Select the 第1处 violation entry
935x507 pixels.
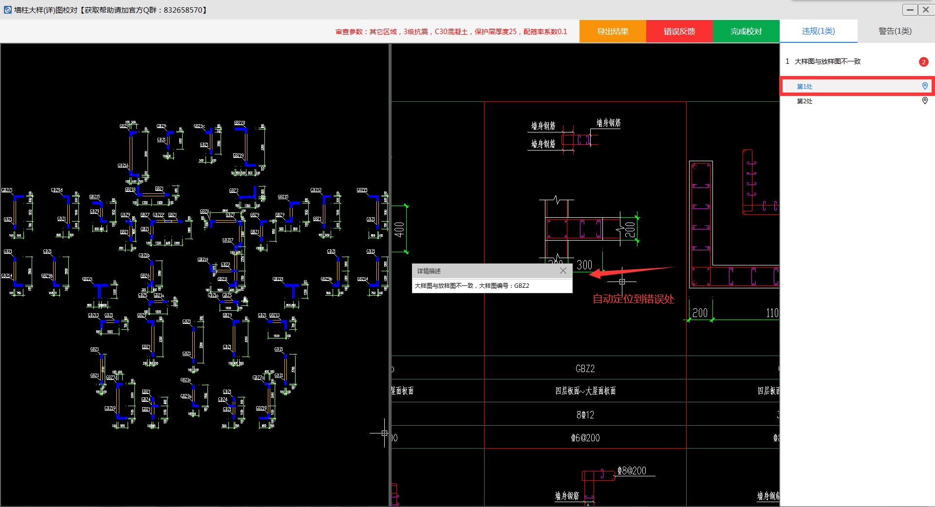[x=804, y=87]
